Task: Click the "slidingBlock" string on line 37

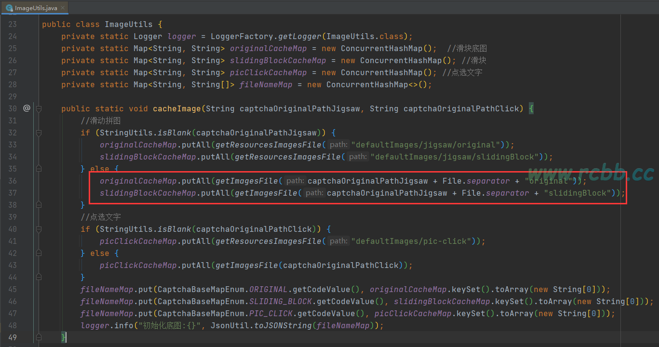Action: point(577,193)
